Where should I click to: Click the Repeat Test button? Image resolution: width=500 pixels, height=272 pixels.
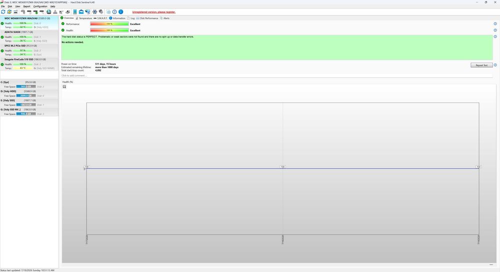(481, 65)
